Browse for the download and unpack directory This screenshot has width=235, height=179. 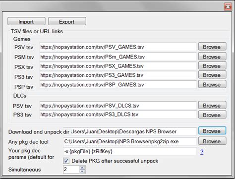pyautogui.click(x=212, y=131)
